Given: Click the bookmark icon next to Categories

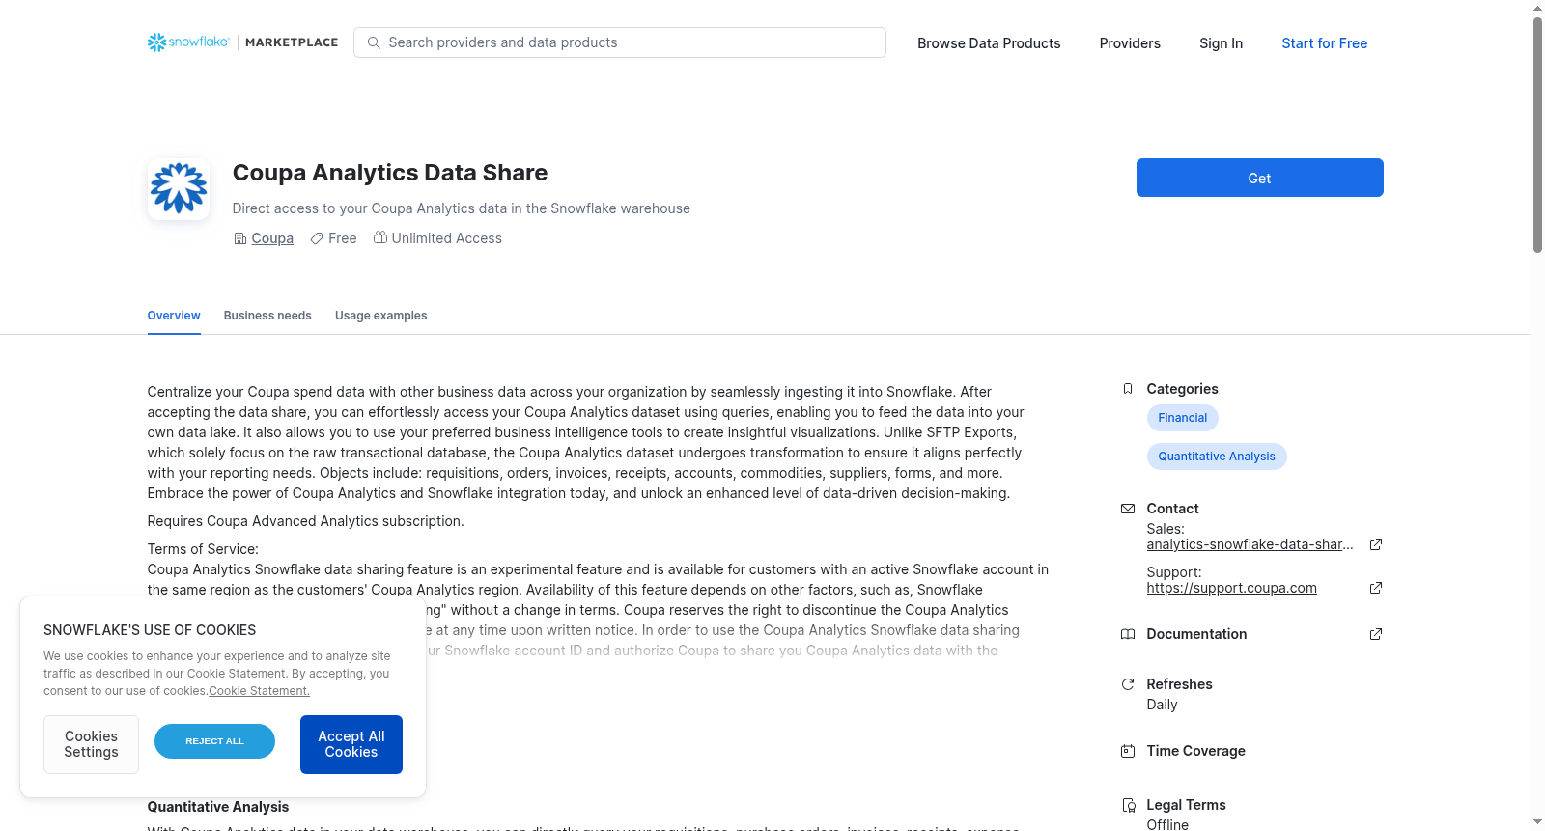Looking at the screenshot, I should coord(1128,389).
